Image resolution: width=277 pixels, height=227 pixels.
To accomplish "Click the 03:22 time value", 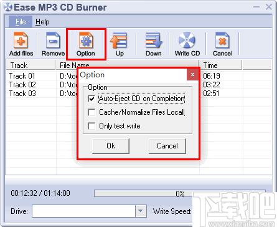I will [212, 85].
